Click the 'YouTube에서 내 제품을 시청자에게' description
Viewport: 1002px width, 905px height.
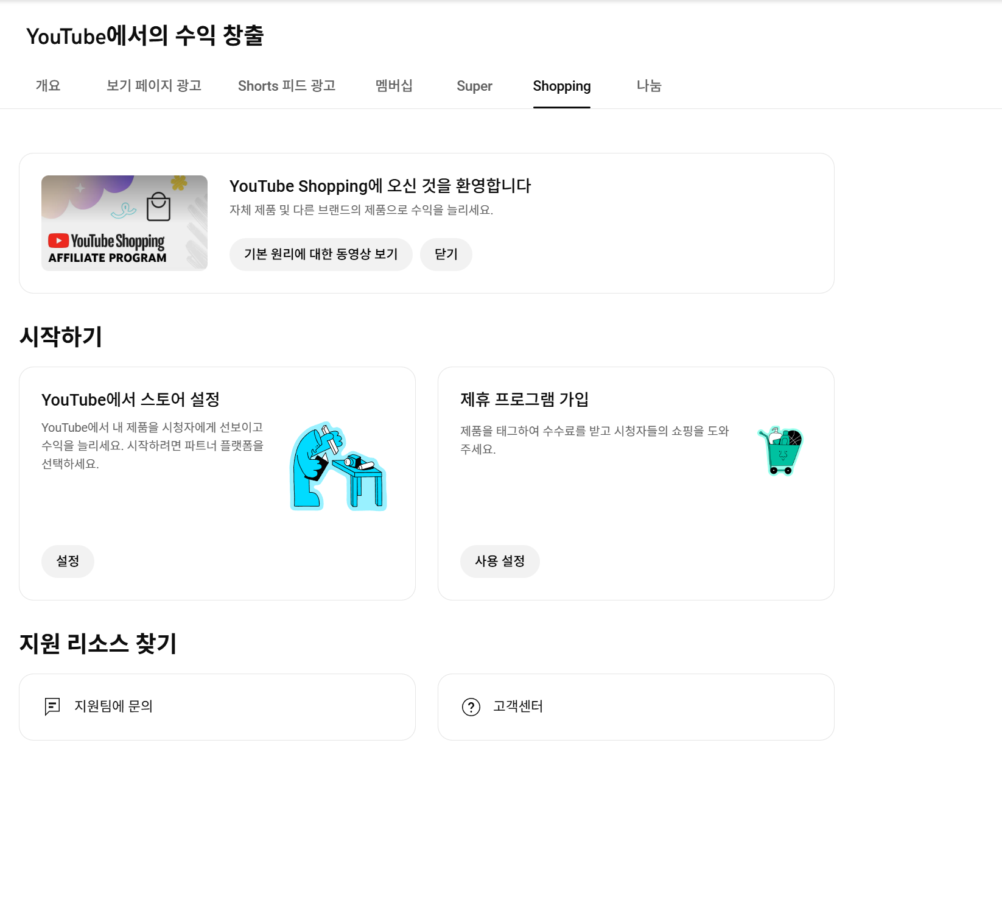tap(152, 445)
